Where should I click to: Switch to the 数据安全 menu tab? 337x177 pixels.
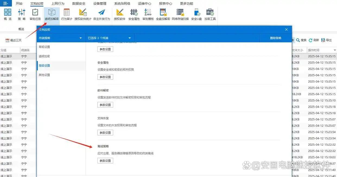point(79,4)
